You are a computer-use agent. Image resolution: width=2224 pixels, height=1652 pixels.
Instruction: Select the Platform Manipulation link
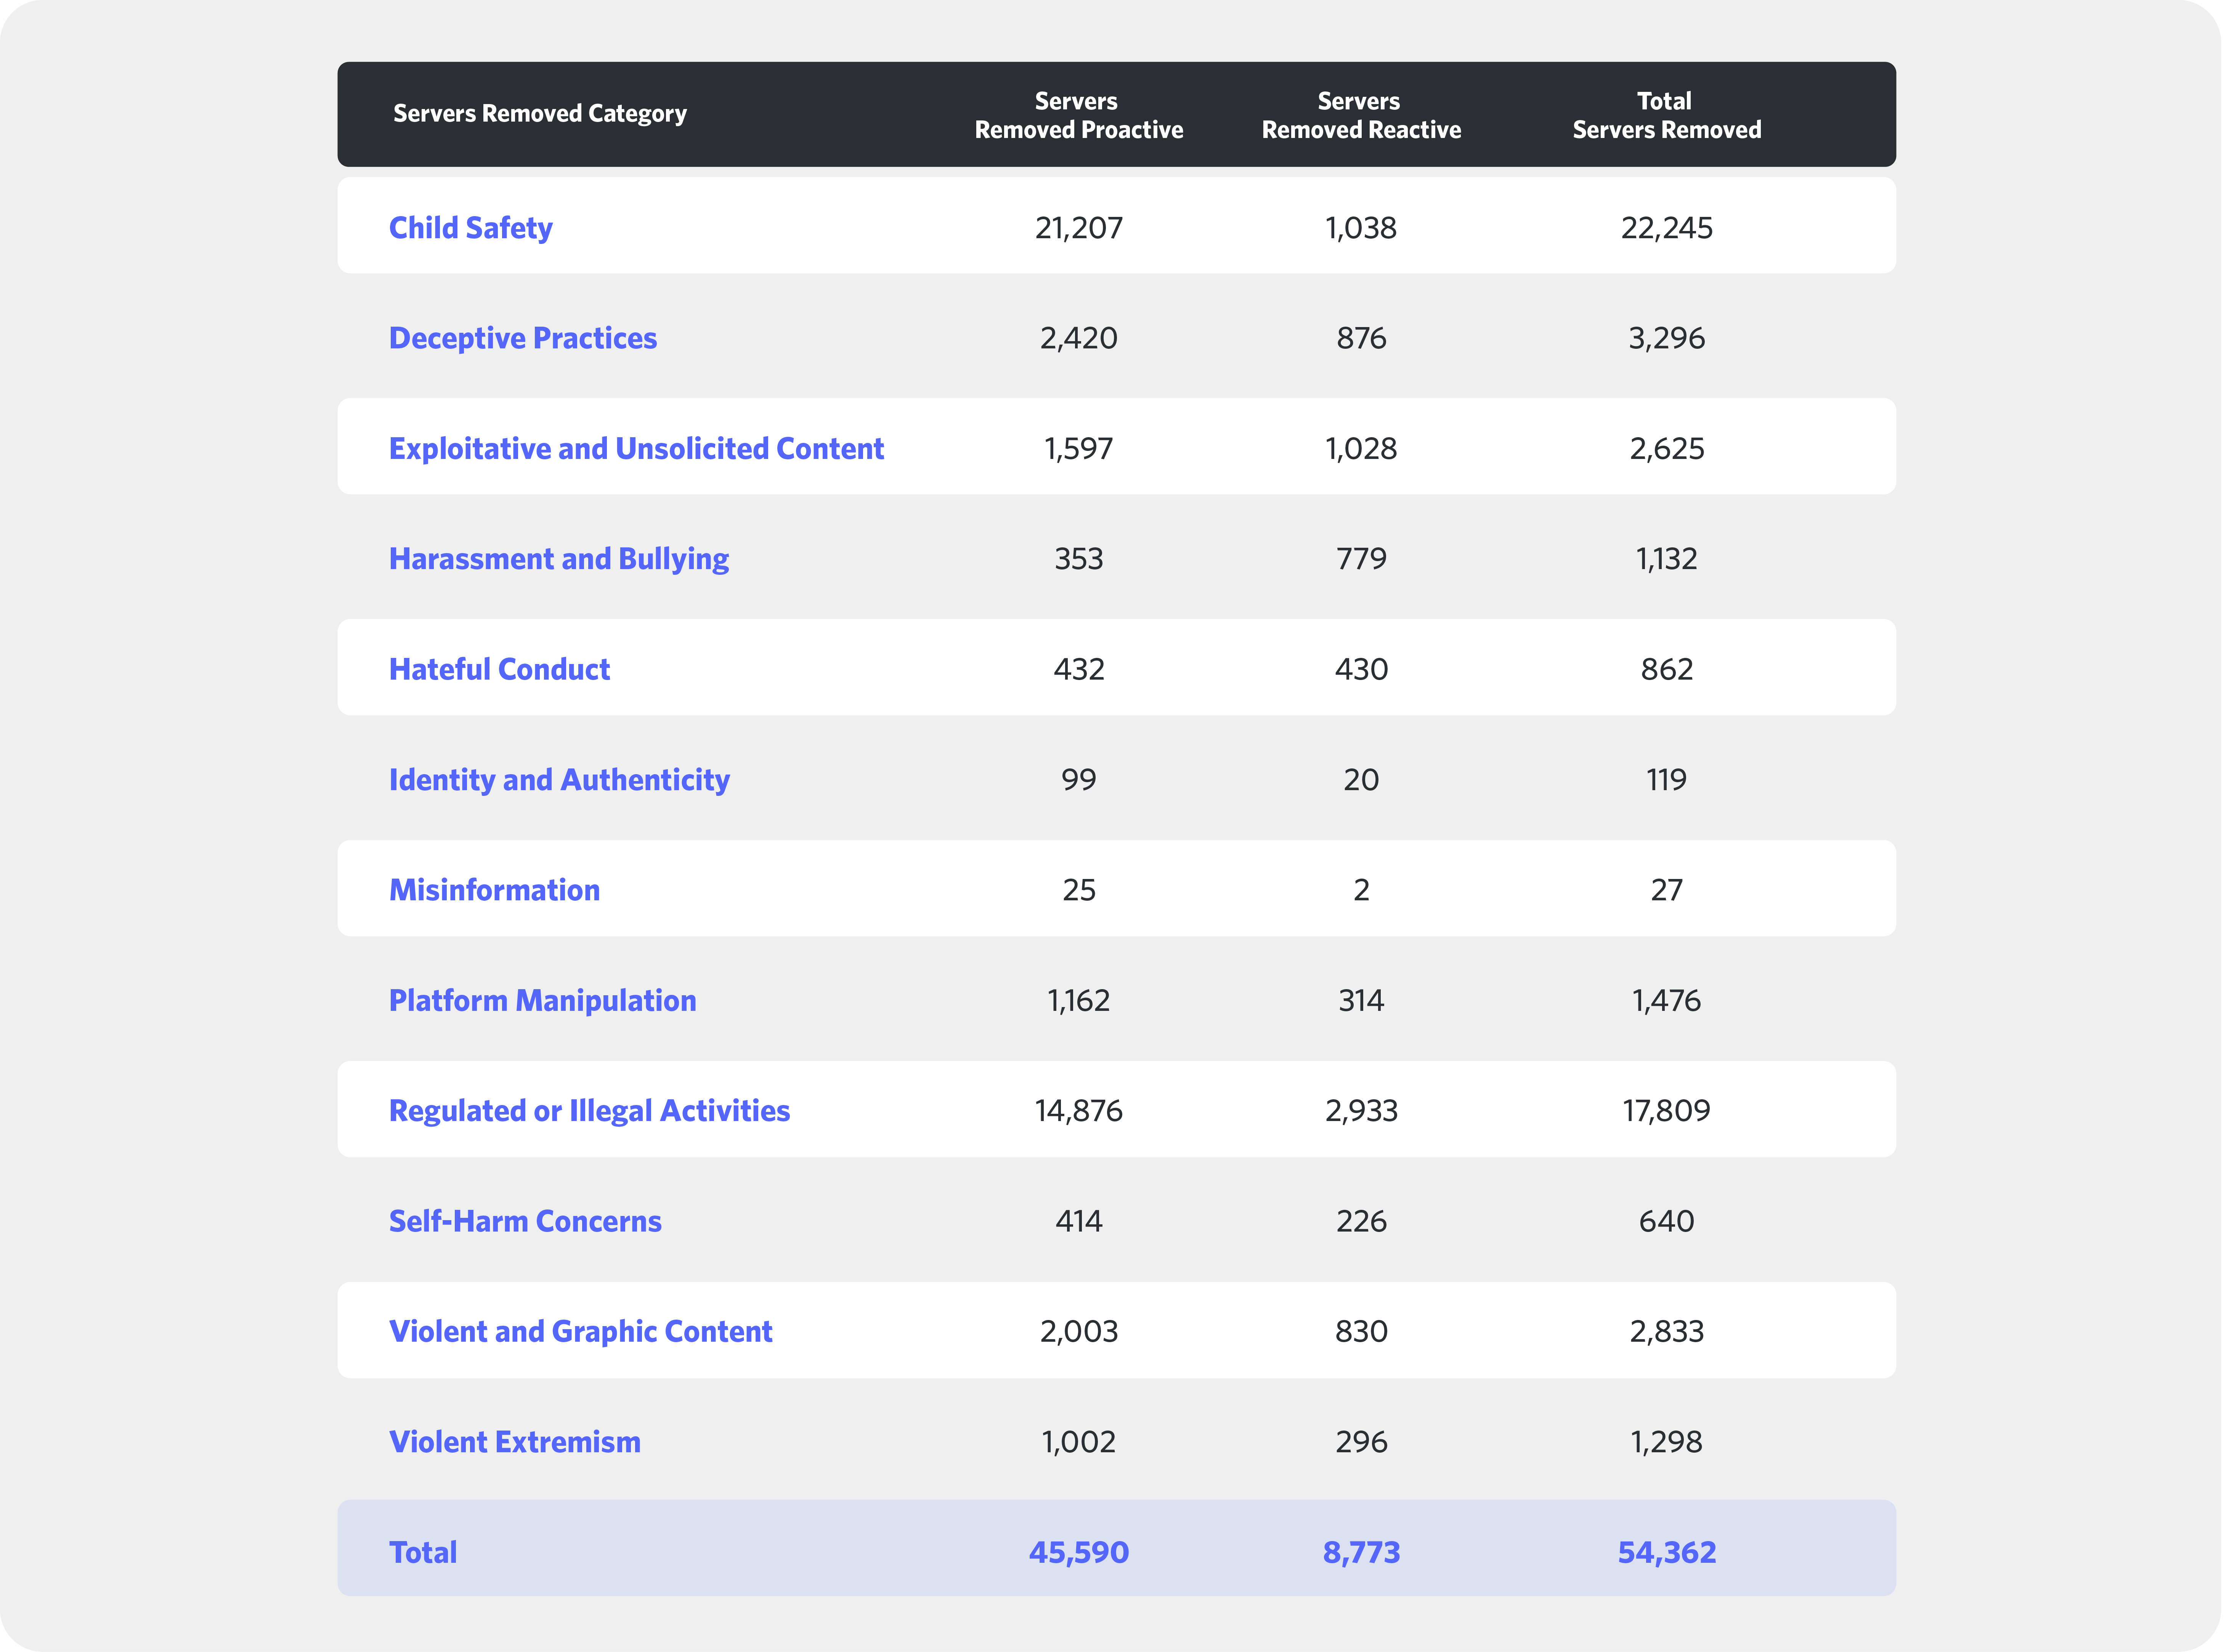click(542, 1001)
